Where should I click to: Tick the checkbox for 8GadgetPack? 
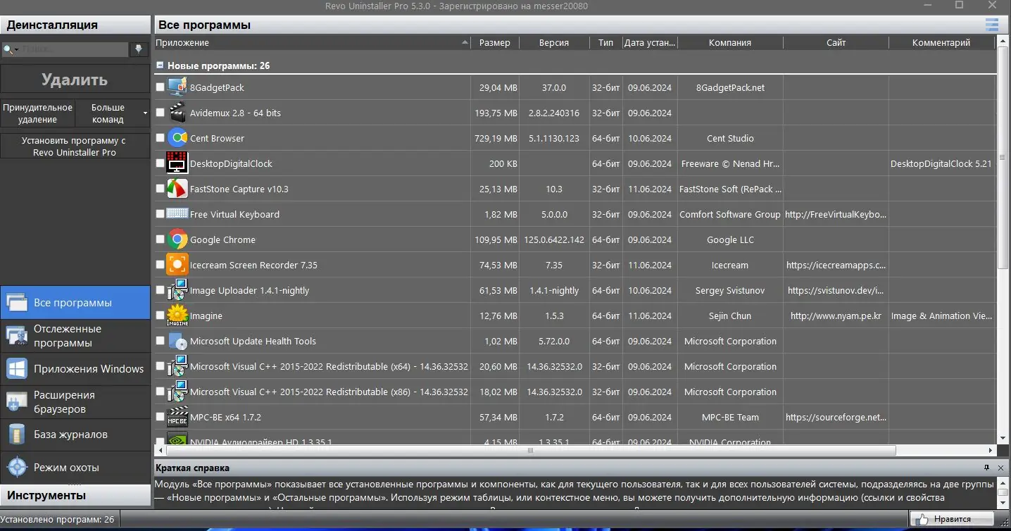[x=160, y=87]
